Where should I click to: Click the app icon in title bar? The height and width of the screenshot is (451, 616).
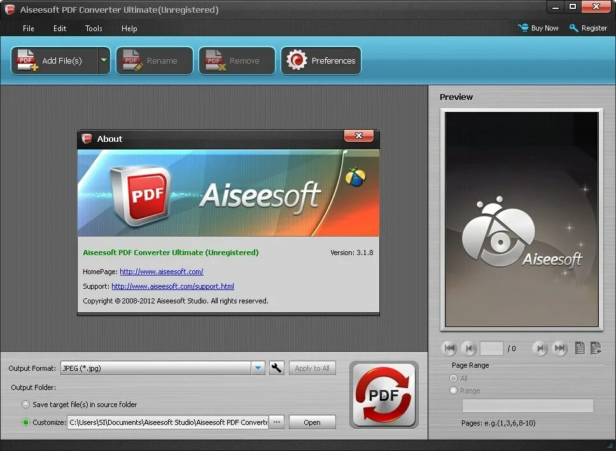coord(10,10)
